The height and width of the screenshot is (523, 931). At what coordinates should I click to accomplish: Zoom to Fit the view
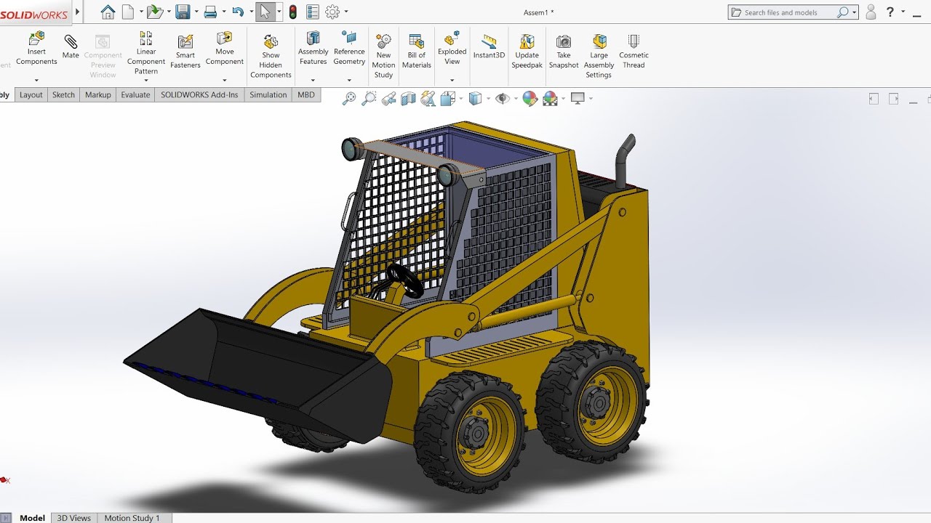349,99
